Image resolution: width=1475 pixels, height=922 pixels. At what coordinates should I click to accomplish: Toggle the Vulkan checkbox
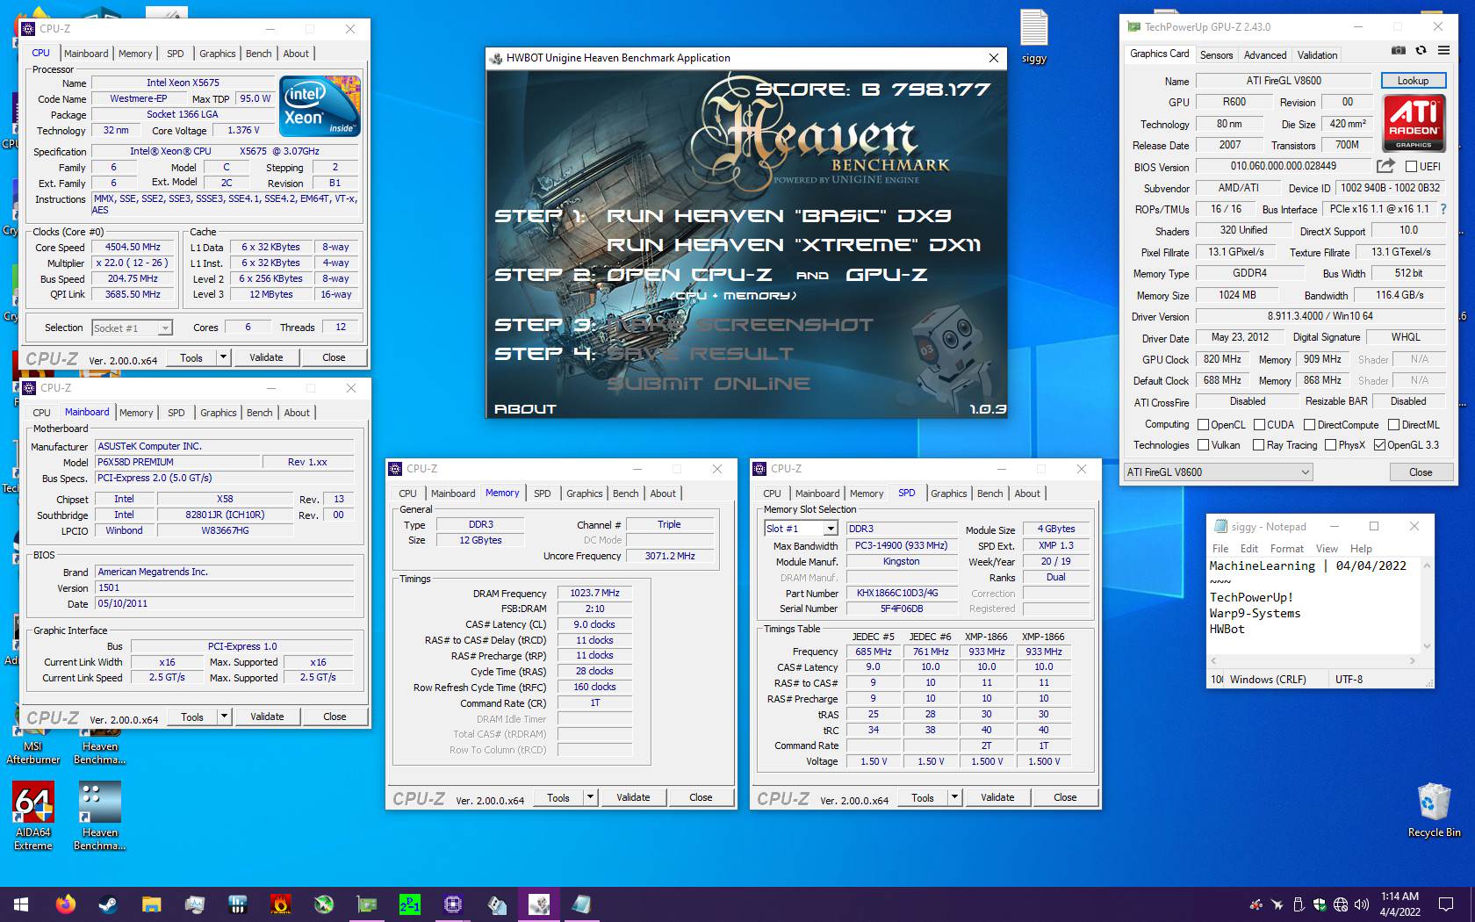[x=1204, y=445]
